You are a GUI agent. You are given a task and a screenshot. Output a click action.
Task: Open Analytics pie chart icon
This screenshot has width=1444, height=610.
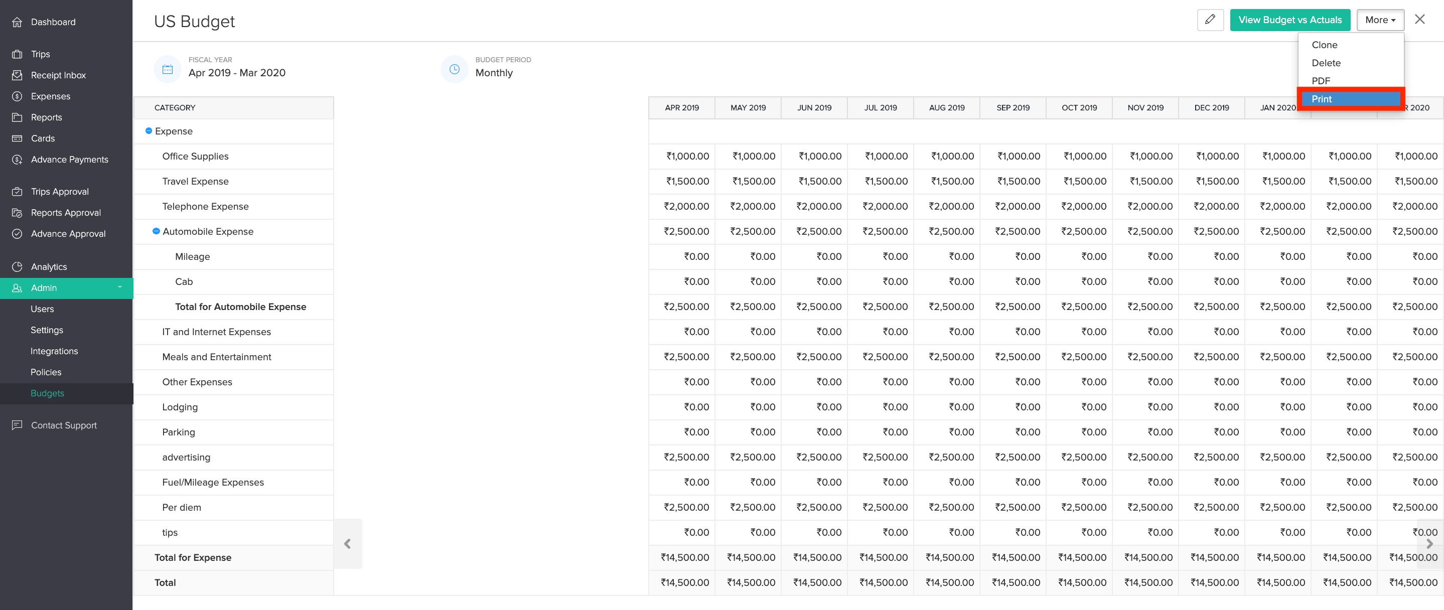[18, 267]
